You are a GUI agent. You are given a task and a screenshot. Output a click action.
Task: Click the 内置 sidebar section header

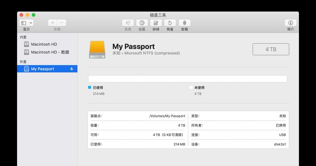(23, 37)
